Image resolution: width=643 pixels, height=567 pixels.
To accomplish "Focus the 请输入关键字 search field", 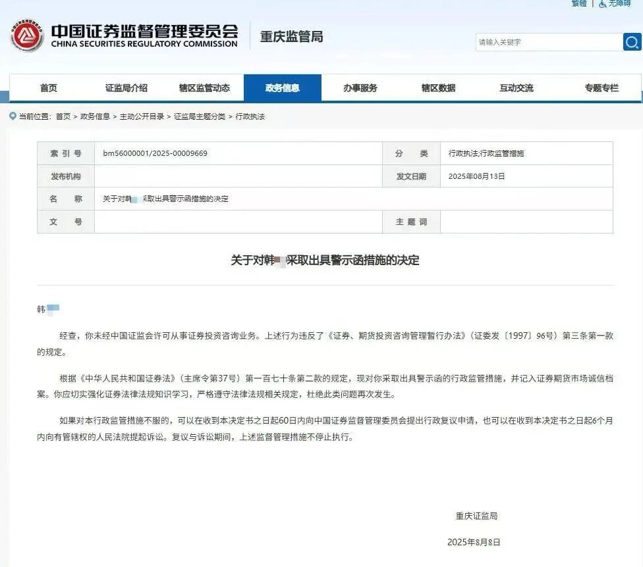I will (x=548, y=42).
